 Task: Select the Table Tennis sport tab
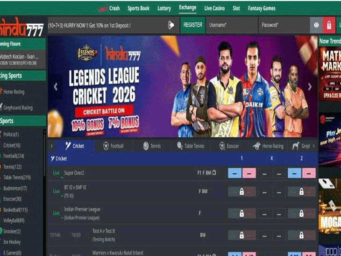(191, 146)
